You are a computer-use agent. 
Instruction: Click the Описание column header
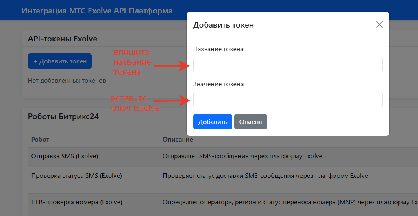click(x=178, y=139)
